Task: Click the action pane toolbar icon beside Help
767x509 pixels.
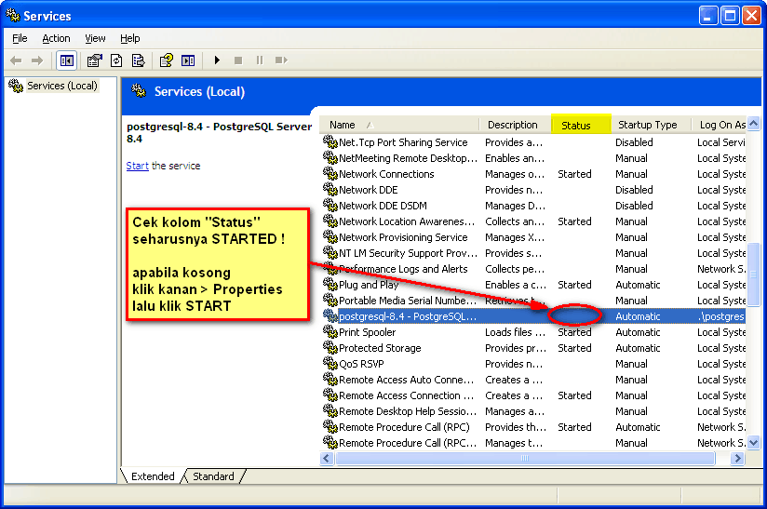Action: pyautogui.click(x=188, y=60)
